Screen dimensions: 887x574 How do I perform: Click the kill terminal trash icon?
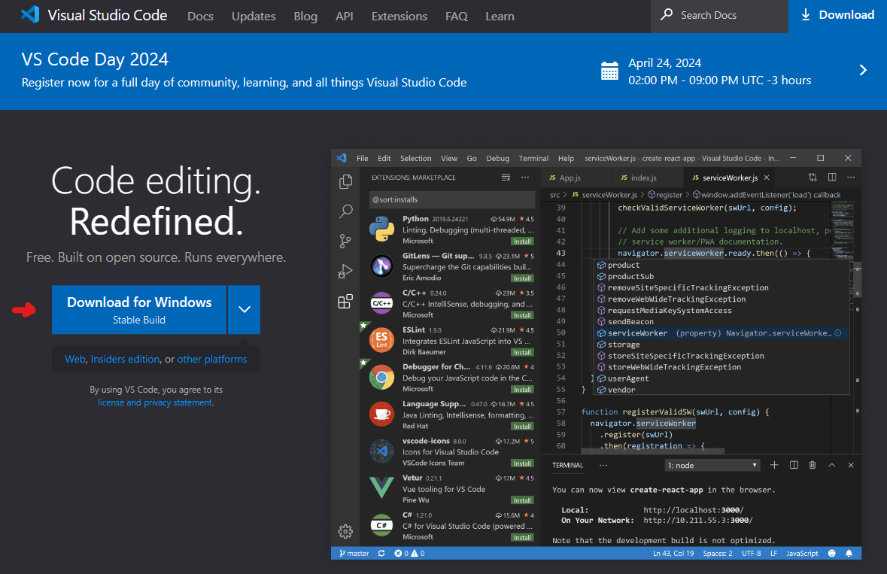813,465
